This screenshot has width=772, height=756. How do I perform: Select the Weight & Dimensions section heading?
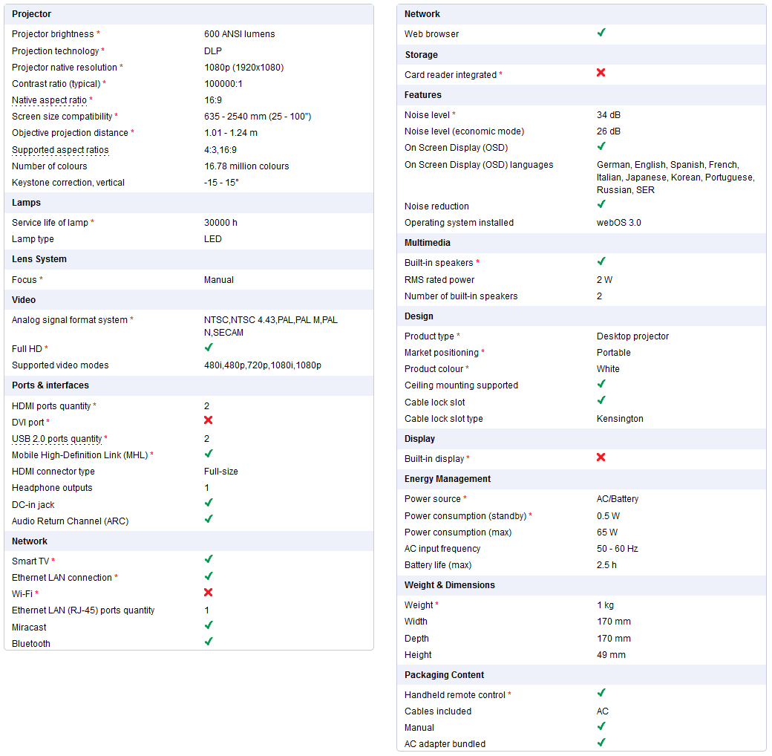450,585
